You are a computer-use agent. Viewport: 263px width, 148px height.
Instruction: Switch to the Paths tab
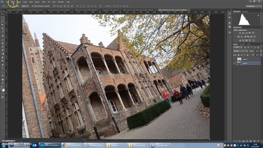[x=249, y=44]
